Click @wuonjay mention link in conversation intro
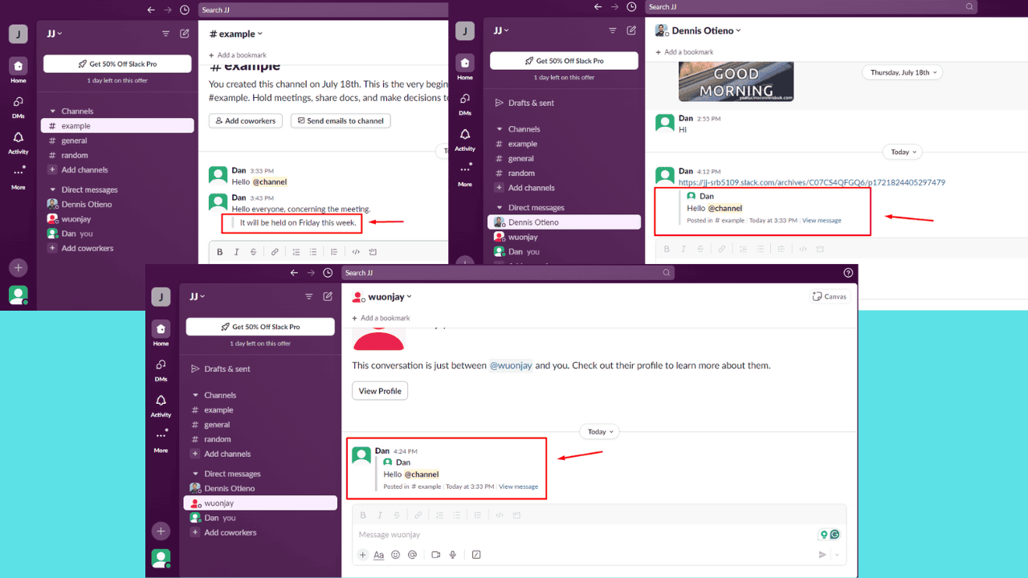Image resolution: width=1028 pixels, height=578 pixels. [x=511, y=365]
